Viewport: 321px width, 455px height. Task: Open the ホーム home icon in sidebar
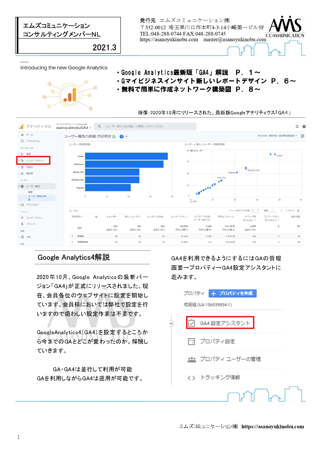tap(22, 135)
